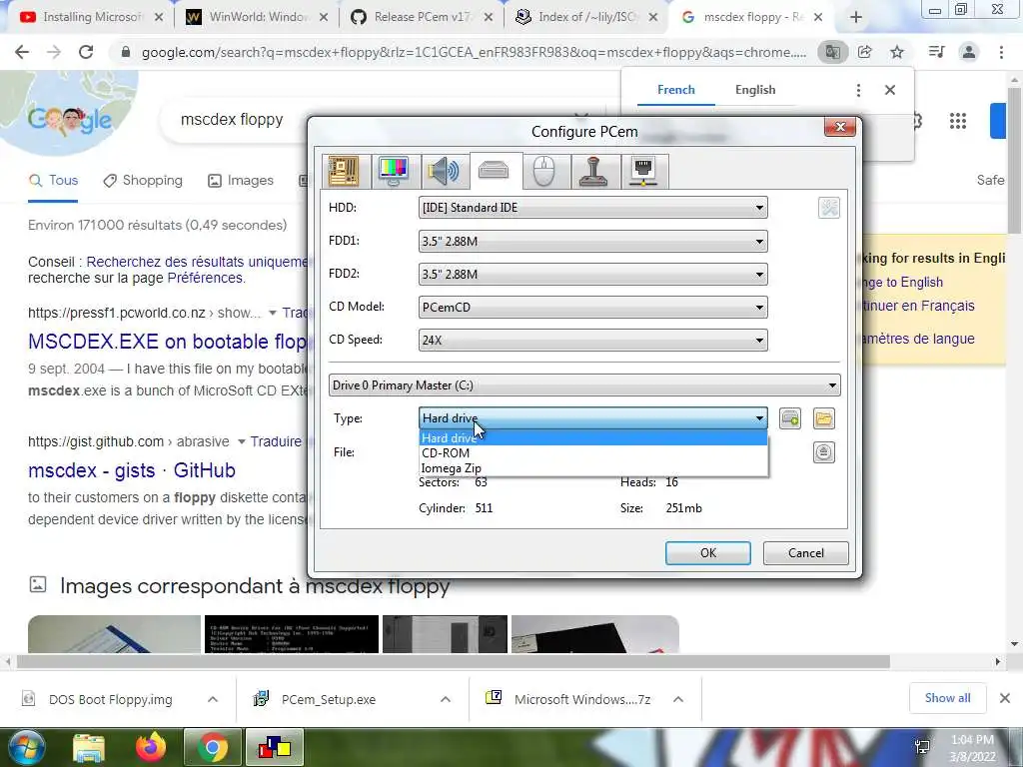Choose CD-ROM in the Type list
This screenshot has width=1023, height=767.
pos(593,452)
